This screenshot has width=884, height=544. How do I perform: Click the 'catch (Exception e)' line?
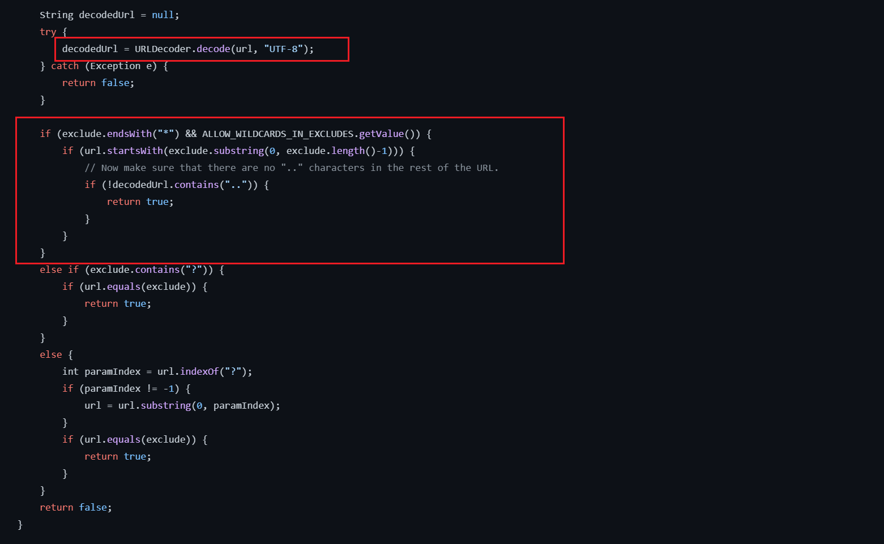point(104,66)
